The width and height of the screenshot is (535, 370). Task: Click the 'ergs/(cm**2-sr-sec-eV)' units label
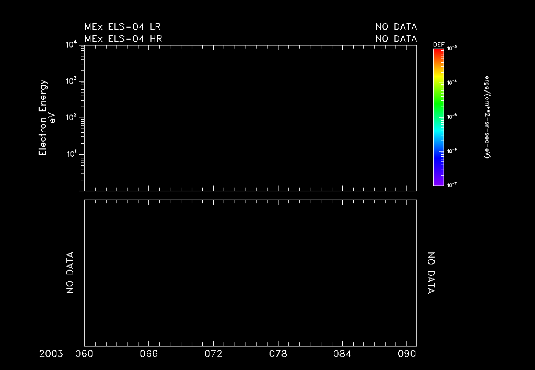point(487,117)
